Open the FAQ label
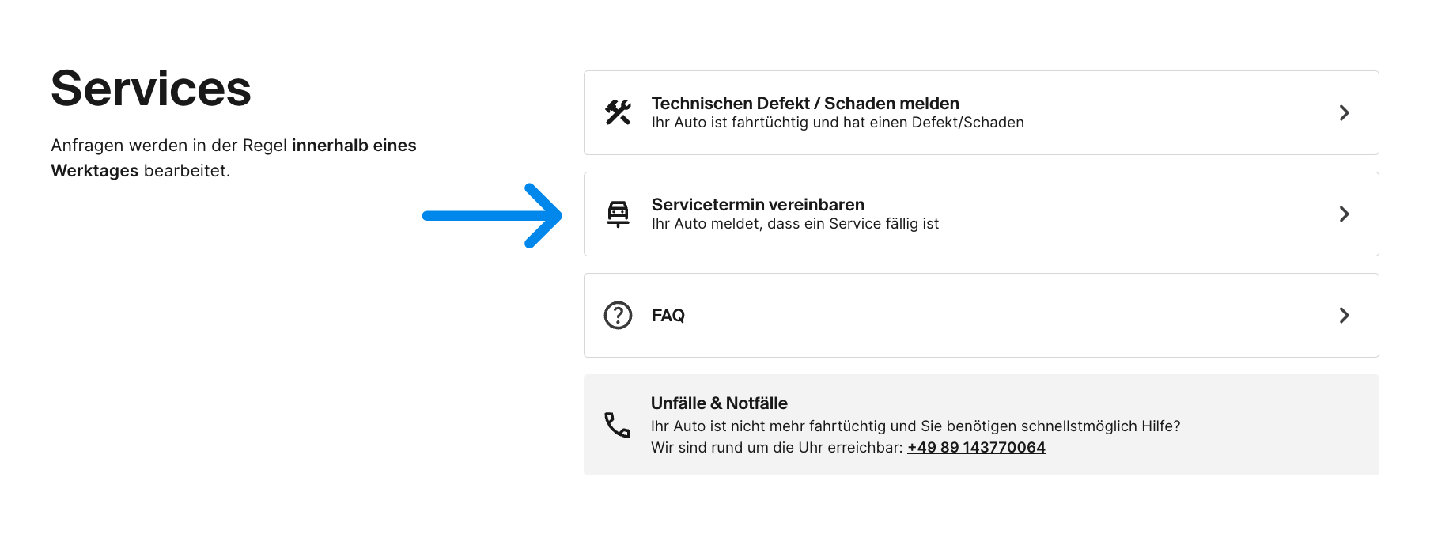Image resolution: width=1449 pixels, height=538 pixels. (668, 315)
